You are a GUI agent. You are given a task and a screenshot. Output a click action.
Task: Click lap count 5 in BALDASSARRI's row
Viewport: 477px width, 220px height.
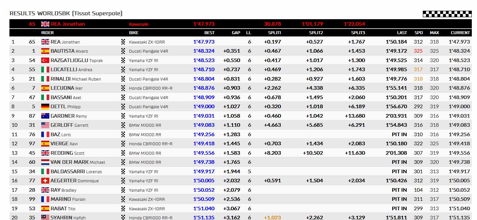[x=249, y=172]
